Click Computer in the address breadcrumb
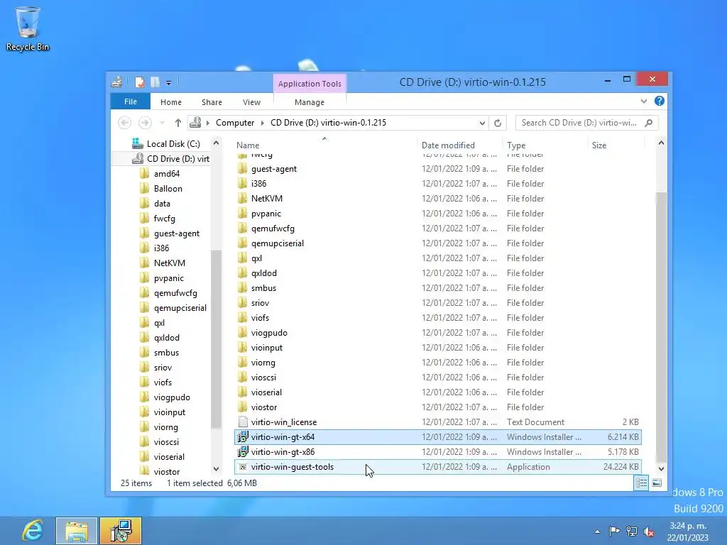727x545 pixels. coord(234,123)
